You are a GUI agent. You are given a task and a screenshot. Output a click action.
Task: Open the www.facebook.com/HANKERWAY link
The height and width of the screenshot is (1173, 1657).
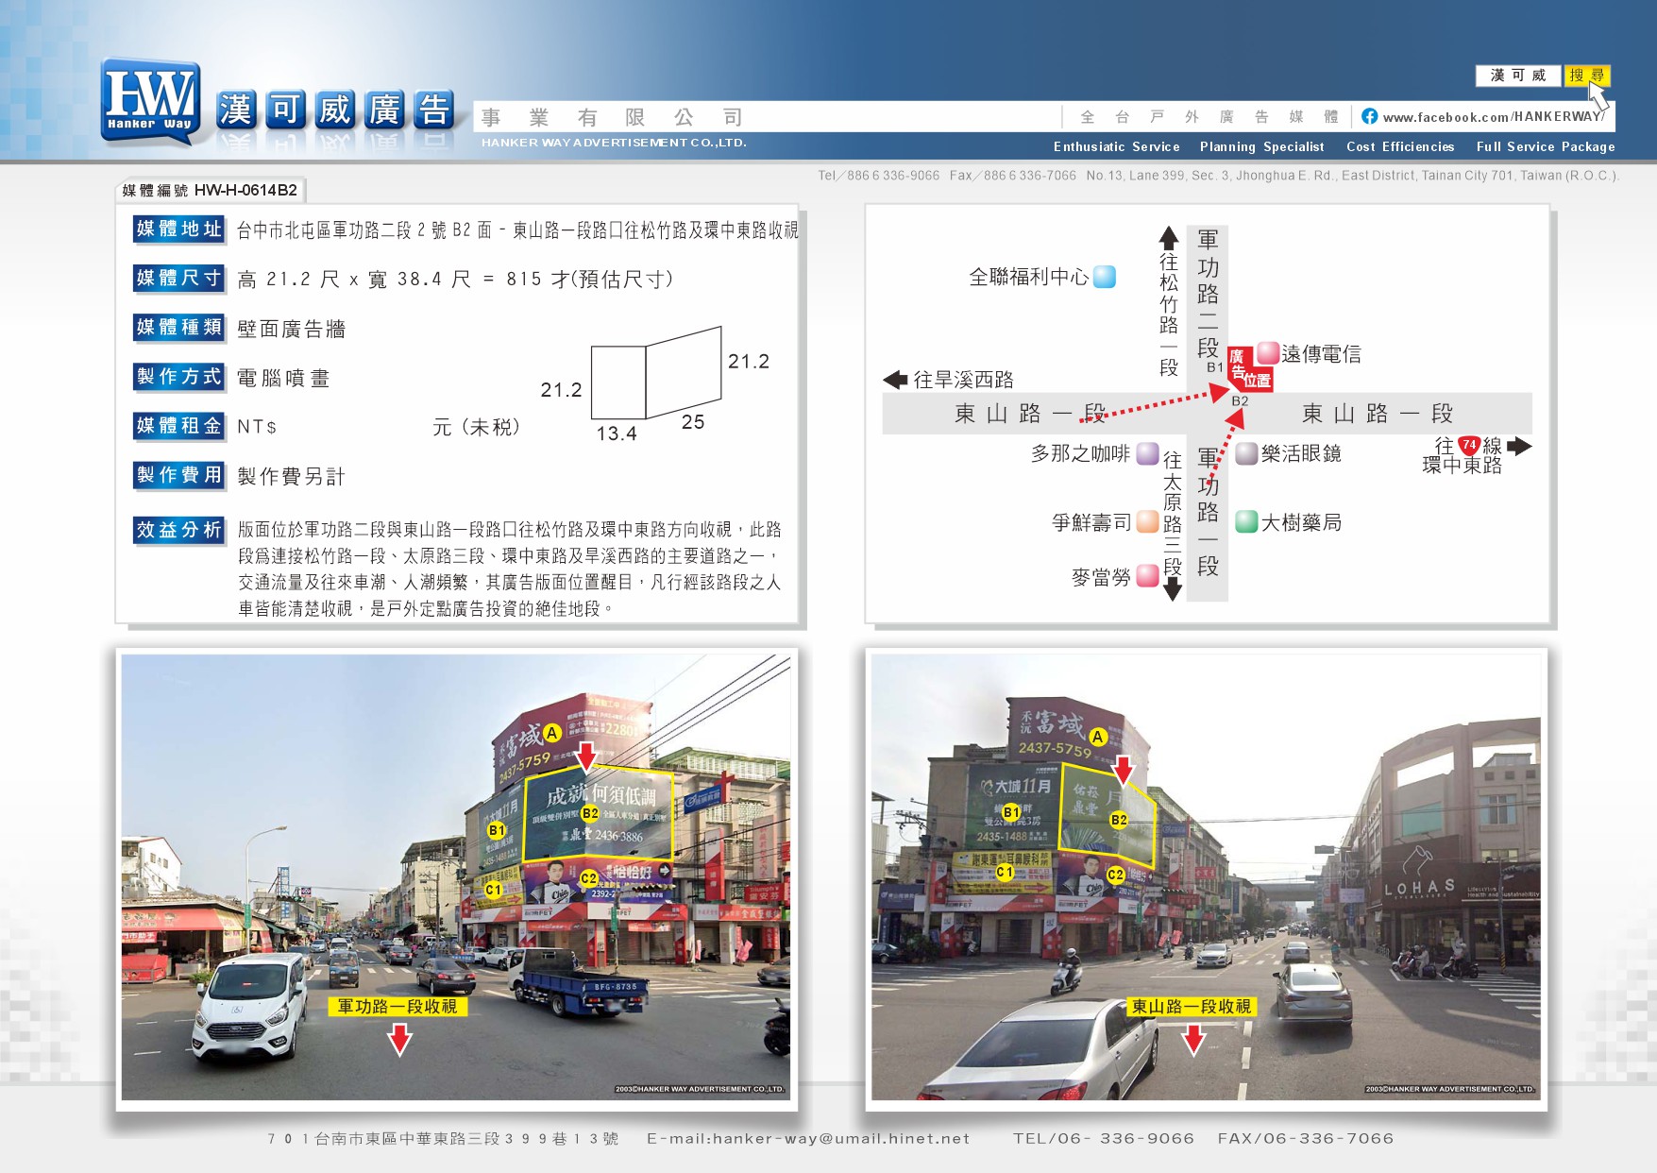pos(1493,117)
